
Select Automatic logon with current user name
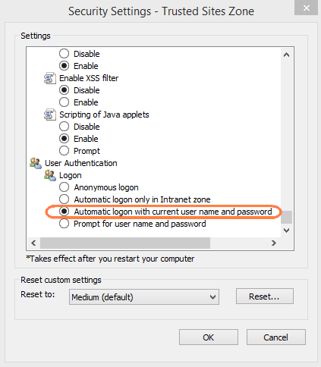point(64,212)
